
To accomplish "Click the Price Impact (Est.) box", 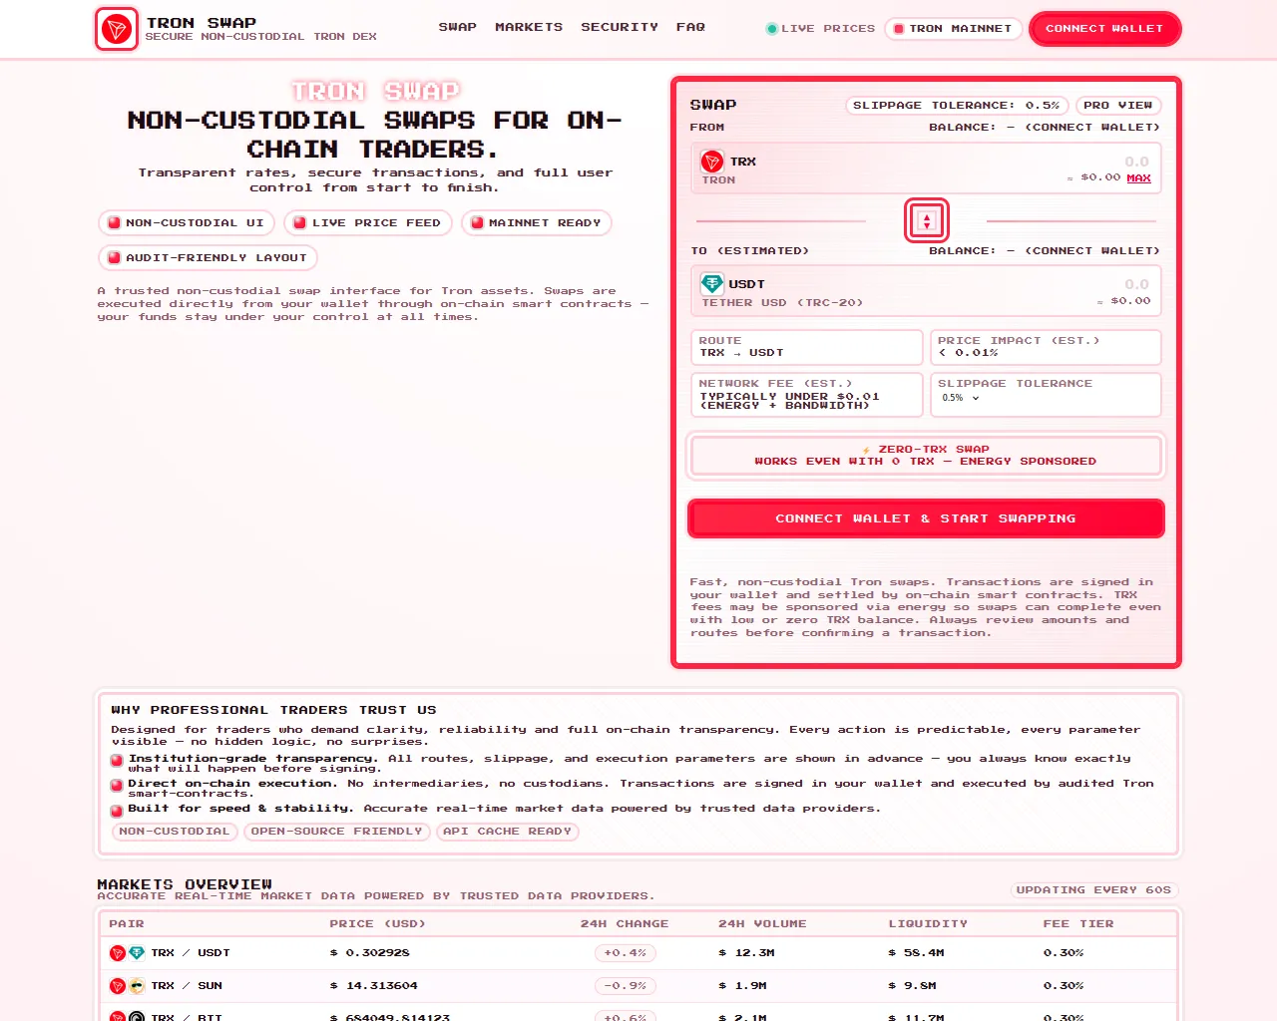I will pos(1046,347).
